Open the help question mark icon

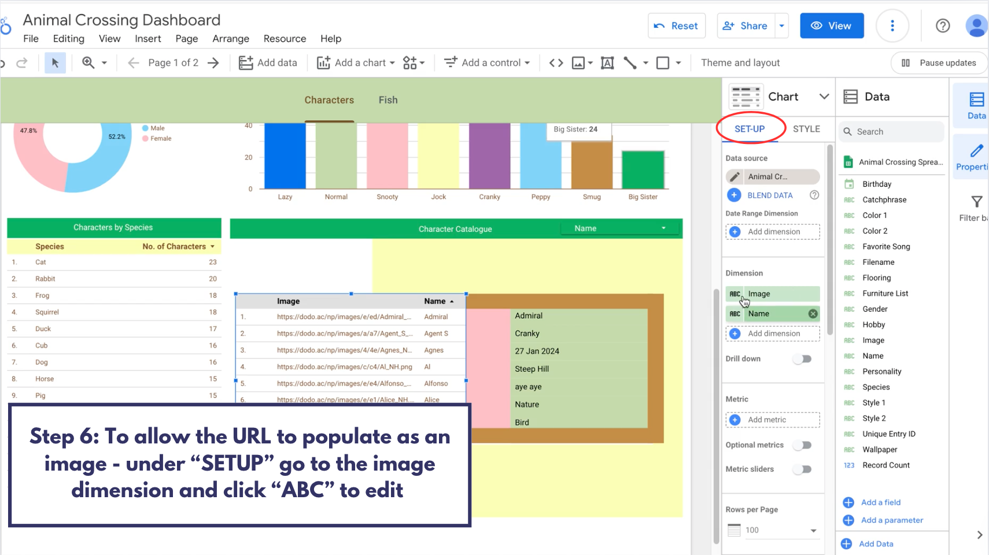tap(943, 25)
